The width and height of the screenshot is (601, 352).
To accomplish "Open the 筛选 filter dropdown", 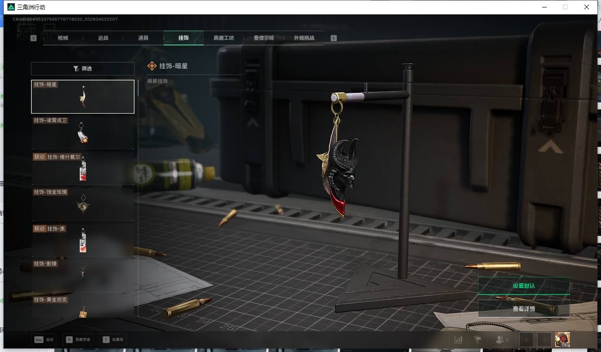I will click(83, 69).
